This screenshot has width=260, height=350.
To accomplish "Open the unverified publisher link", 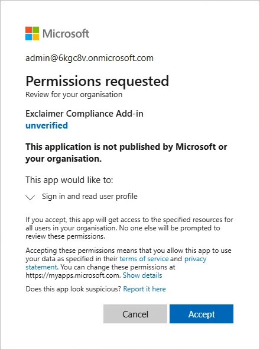I will tap(47, 126).
